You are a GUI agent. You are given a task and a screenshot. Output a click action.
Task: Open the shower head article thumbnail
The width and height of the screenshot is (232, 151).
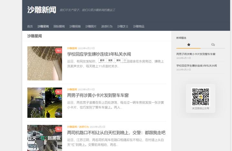45,63
